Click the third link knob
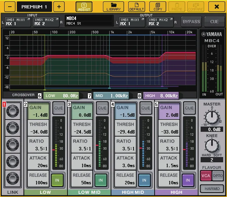227x197 pixels. (13, 144)
